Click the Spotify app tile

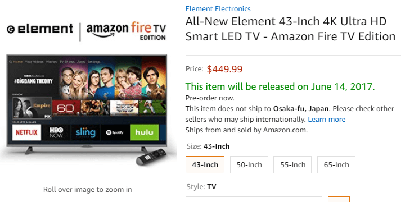(x=115, y=132)
